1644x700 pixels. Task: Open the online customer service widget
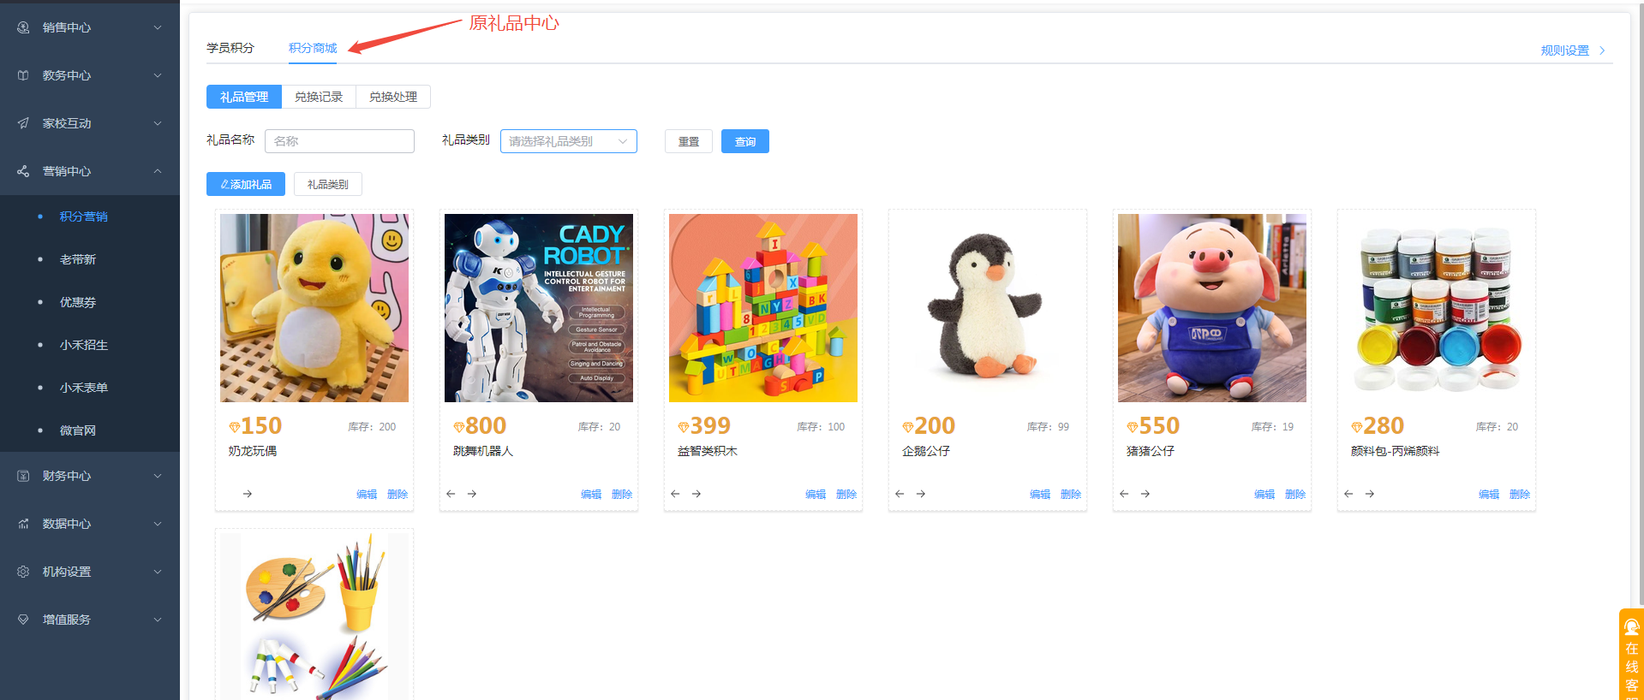tap(1631, 655)
